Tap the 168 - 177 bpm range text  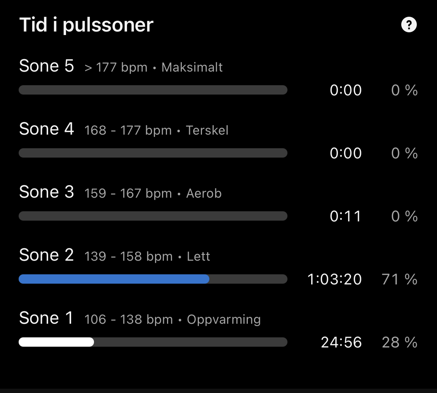point(128,130)
